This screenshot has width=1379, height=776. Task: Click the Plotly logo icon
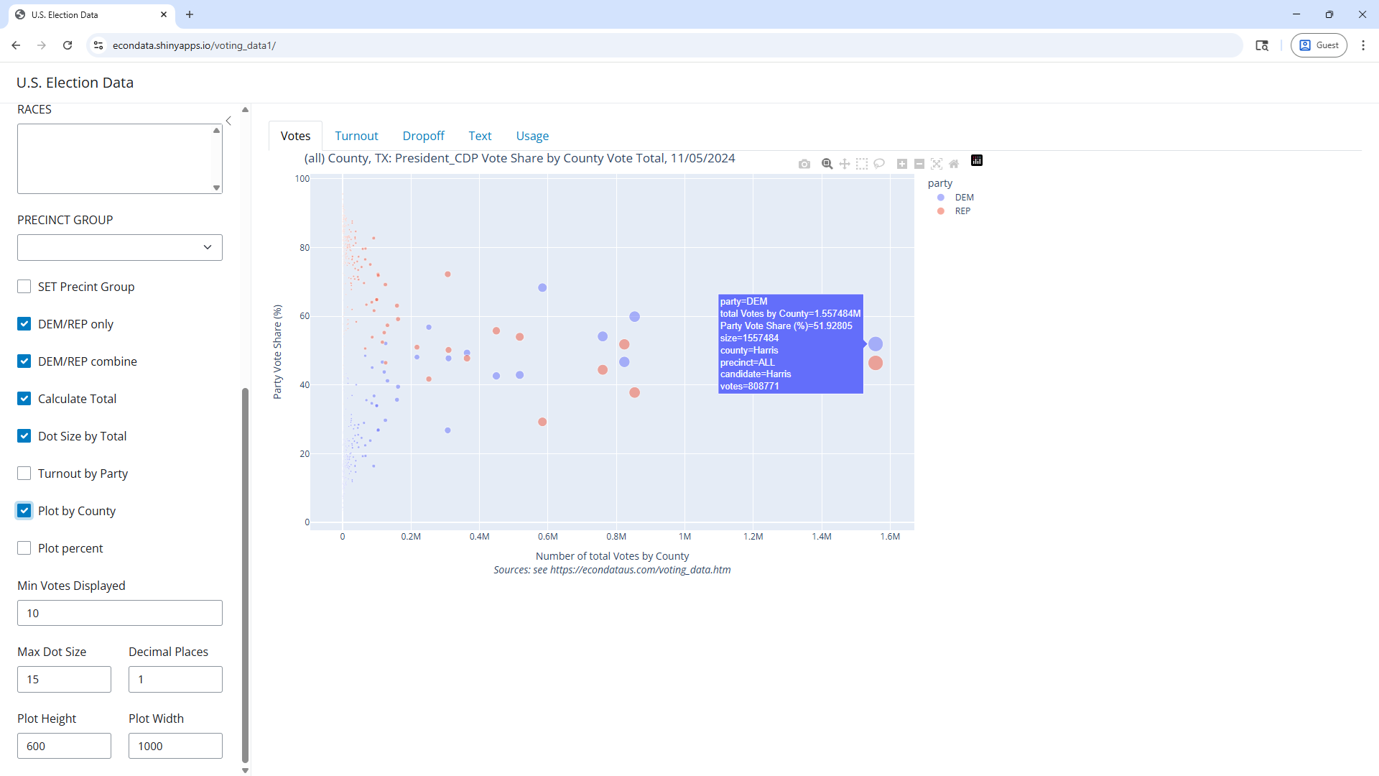click(x=977, y=161)
